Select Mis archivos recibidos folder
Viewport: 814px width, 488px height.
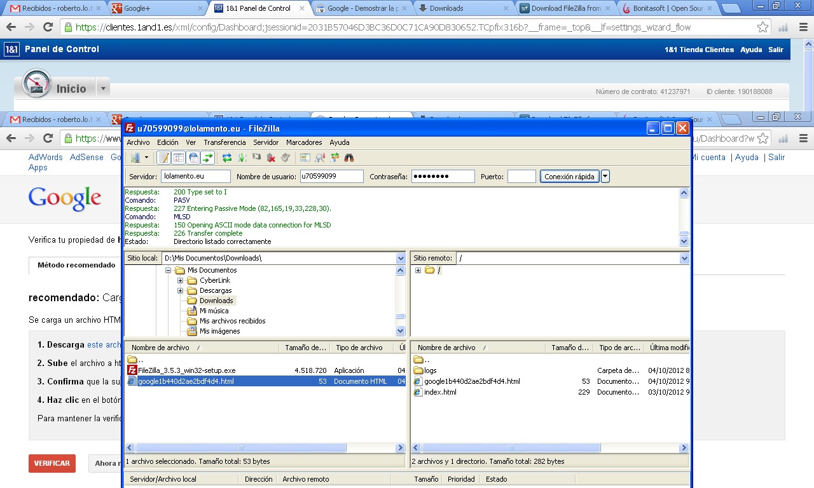coord(232,321)
